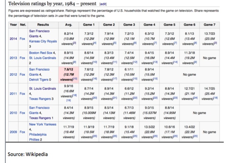
Task: Click the 2009 row No game cell
Action: pos(210,132)
